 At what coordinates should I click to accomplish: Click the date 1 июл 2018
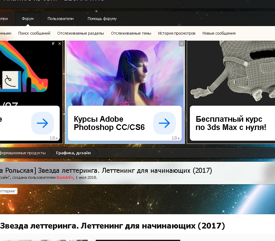tap(86, 177)
